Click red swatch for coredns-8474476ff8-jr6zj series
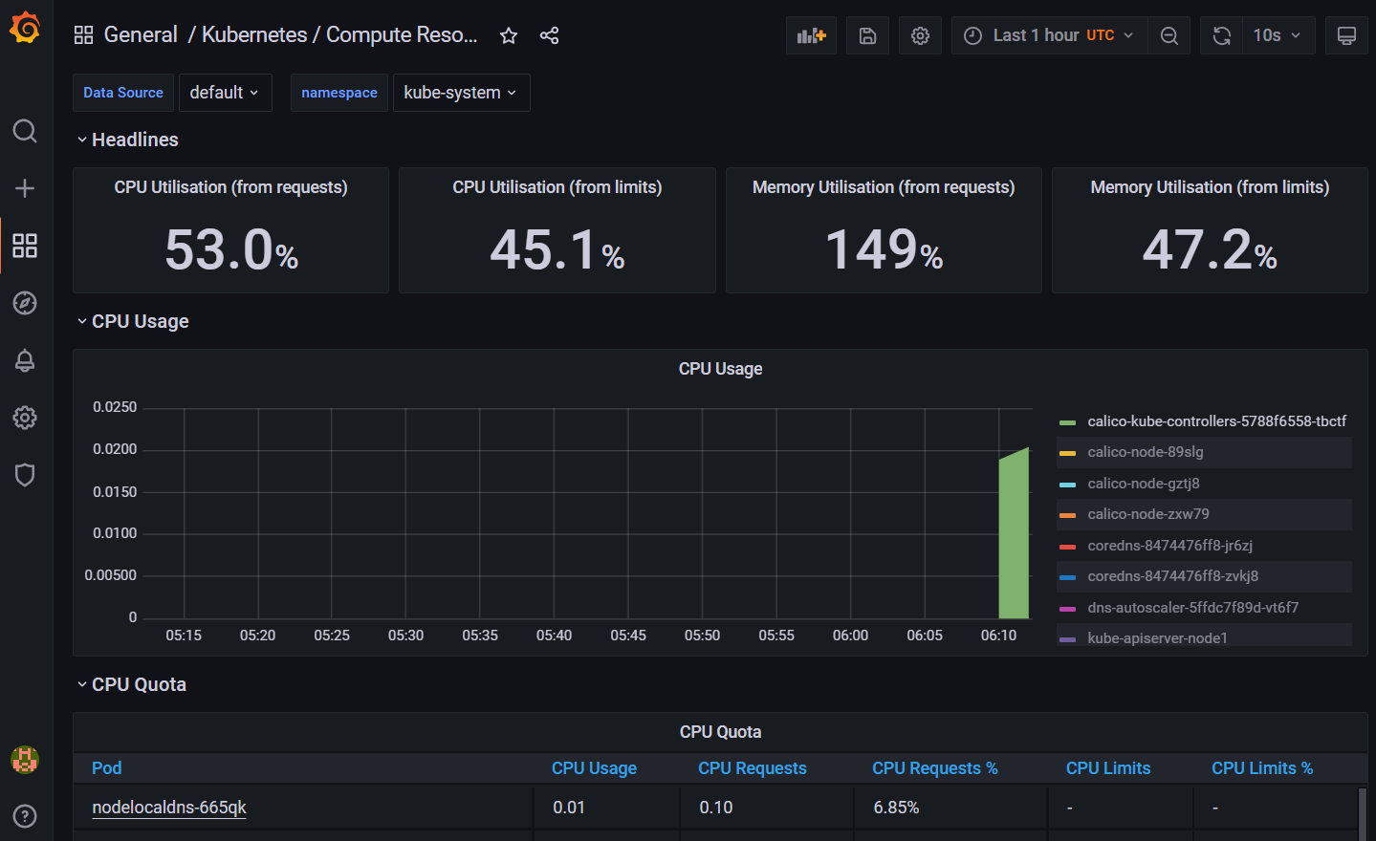 [1068, 547]
